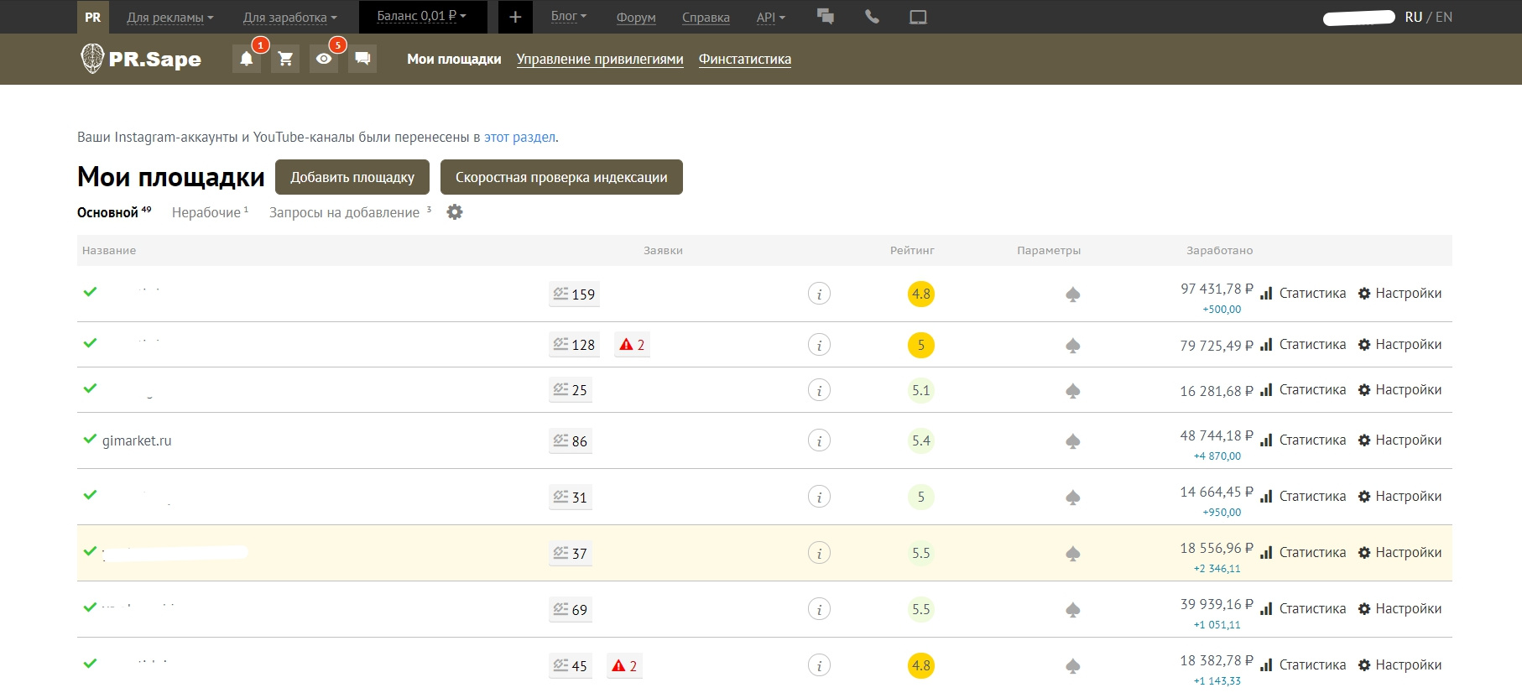Image resolution: width=1522 pixels, height=693 pixels.
Task: Open the shopping cart icon
Action: (285, 59)
